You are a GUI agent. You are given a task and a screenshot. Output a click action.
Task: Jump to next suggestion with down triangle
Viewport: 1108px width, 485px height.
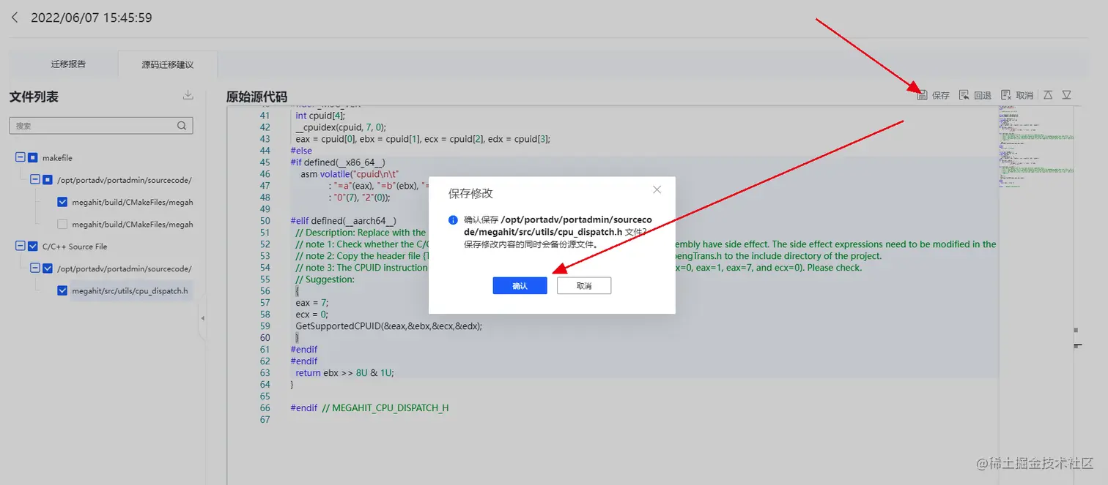click(1067, 95)
